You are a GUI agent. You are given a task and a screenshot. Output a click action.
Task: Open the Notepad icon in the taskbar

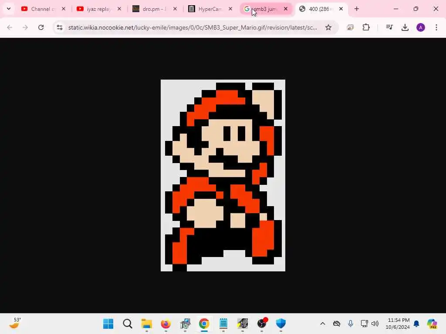tap(223, 324)
